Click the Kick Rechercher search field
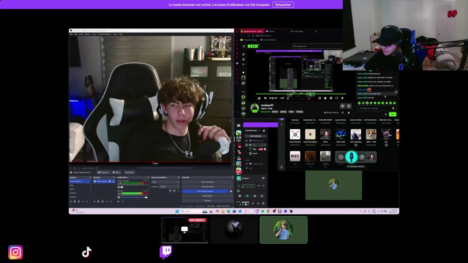468x263 pixels. (317, 46)
